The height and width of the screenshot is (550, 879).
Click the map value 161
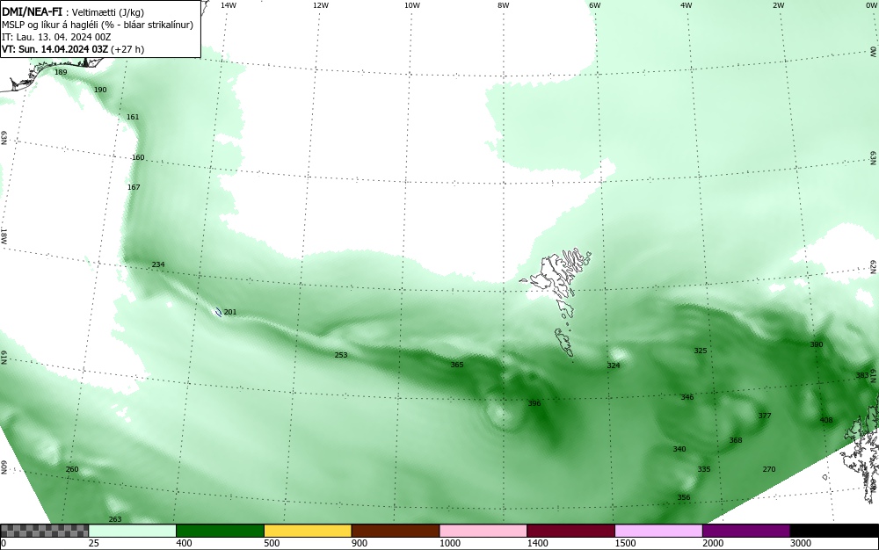tap(133, 117)
